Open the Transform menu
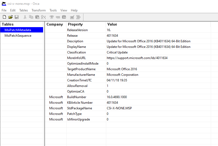 (x=39, y=10)
